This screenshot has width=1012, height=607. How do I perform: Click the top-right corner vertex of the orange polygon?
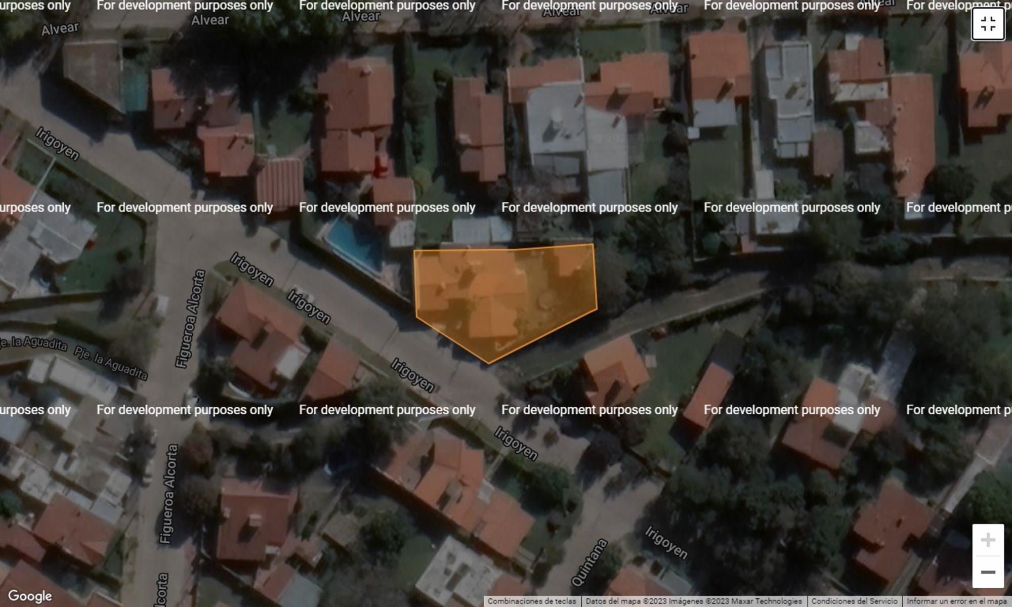593,245
